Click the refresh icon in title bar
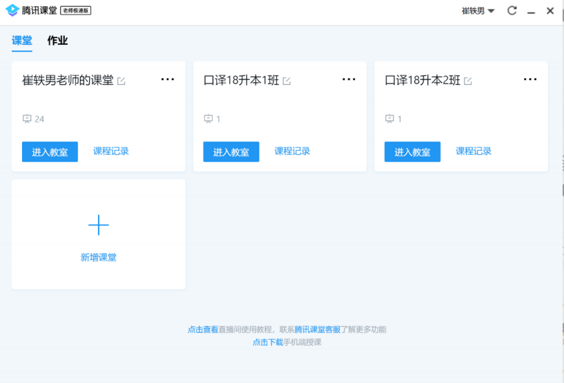Image resolution: width=565 pixels, height=383 pixels. tap(512, 10)
